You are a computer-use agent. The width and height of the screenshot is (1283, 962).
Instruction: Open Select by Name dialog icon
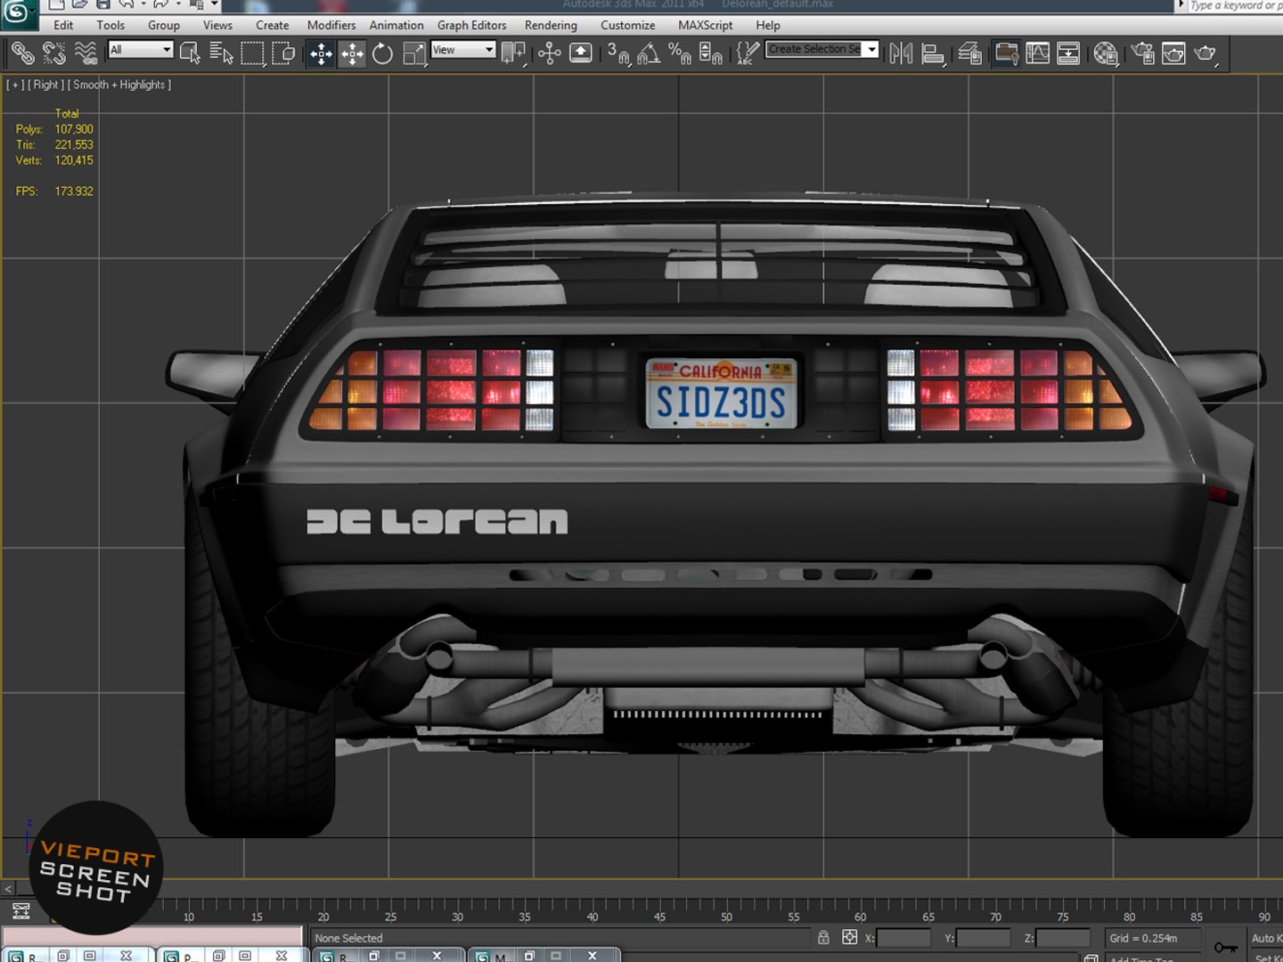221,53
